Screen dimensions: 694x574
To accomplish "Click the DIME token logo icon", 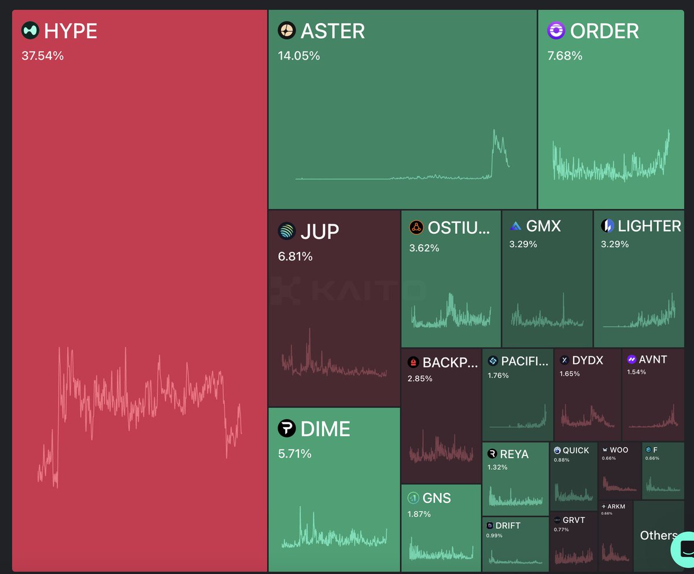I will (x=287, y=429).
